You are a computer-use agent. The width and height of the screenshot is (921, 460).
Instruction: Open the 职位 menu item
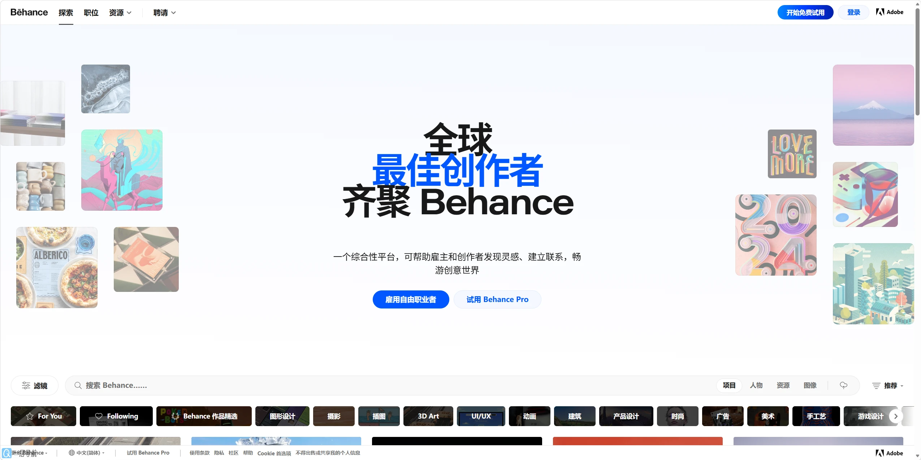[91, 12]
